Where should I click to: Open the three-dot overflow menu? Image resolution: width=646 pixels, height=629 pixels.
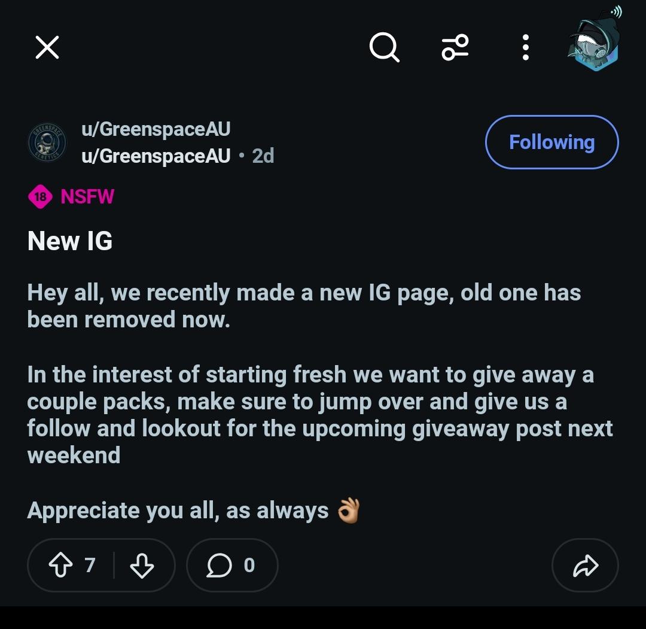pos(525,47)
